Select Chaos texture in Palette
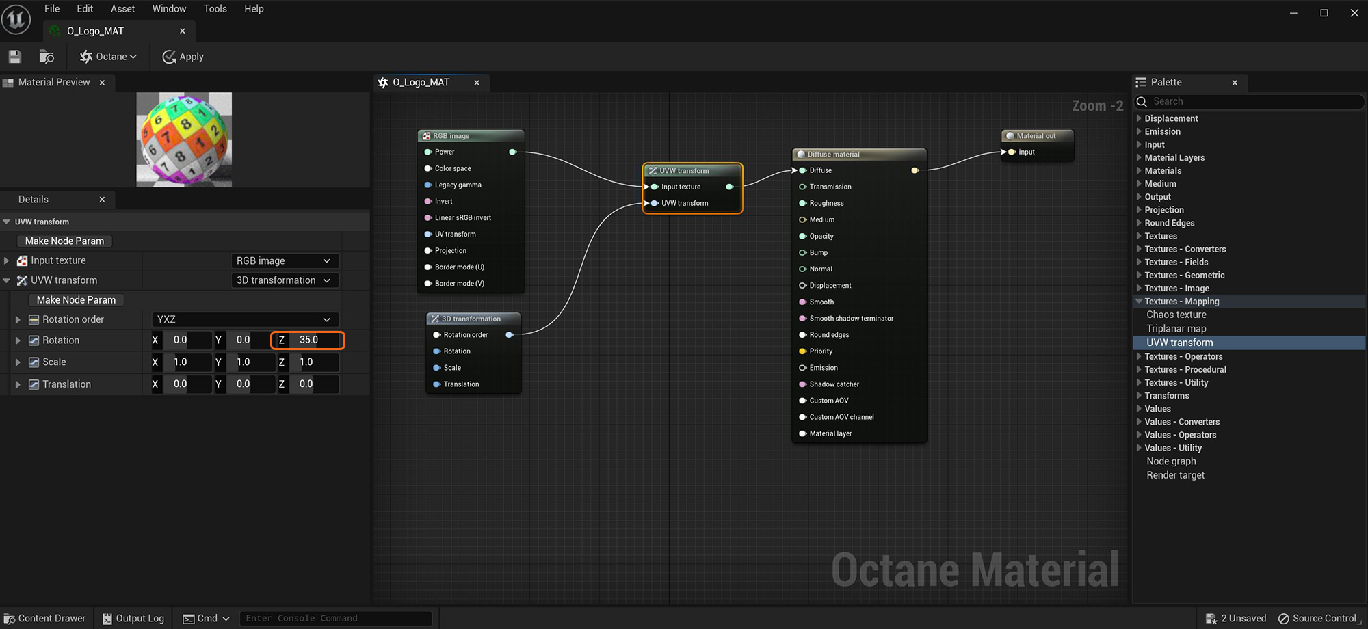Viewport: 1368px width, 629px height. pos(1176,314)
